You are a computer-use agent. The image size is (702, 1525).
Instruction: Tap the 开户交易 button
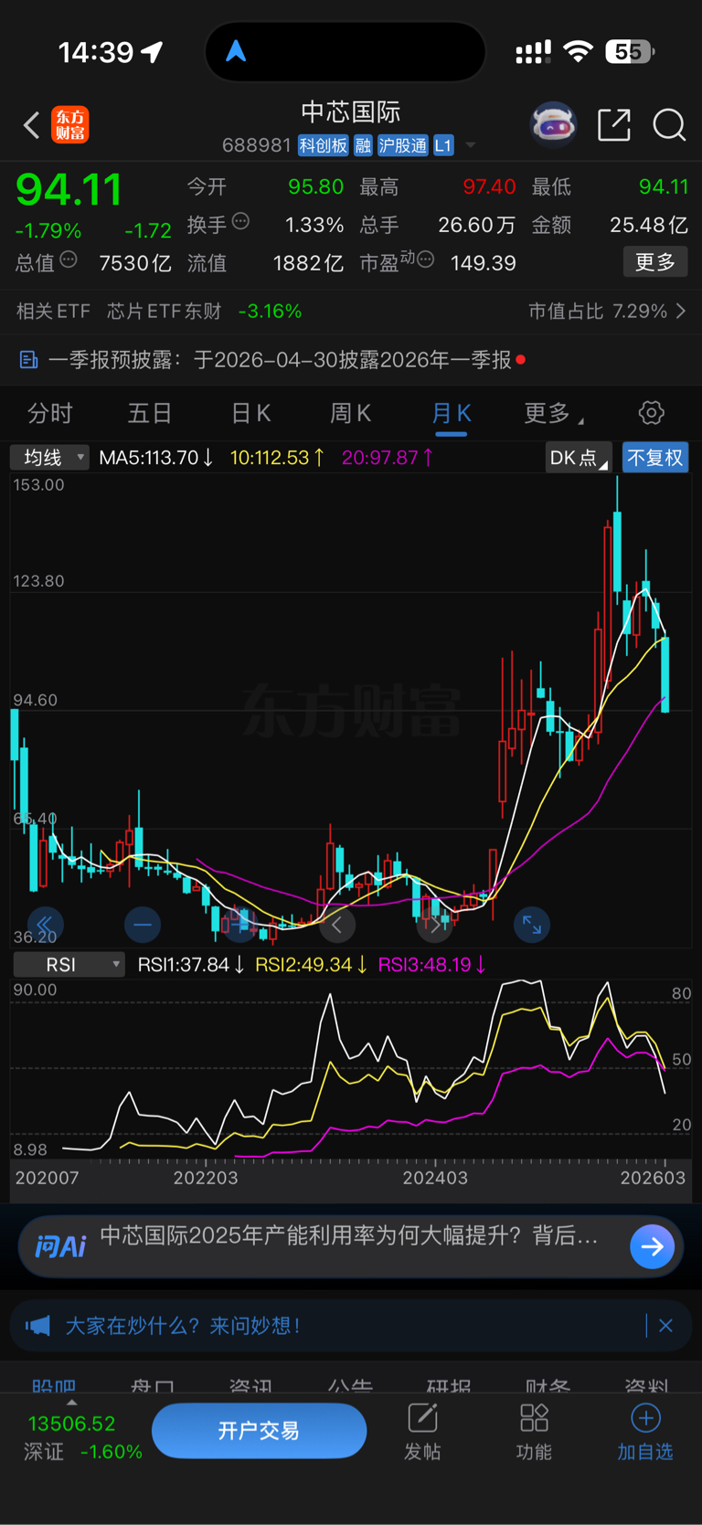pos(259,1431)
